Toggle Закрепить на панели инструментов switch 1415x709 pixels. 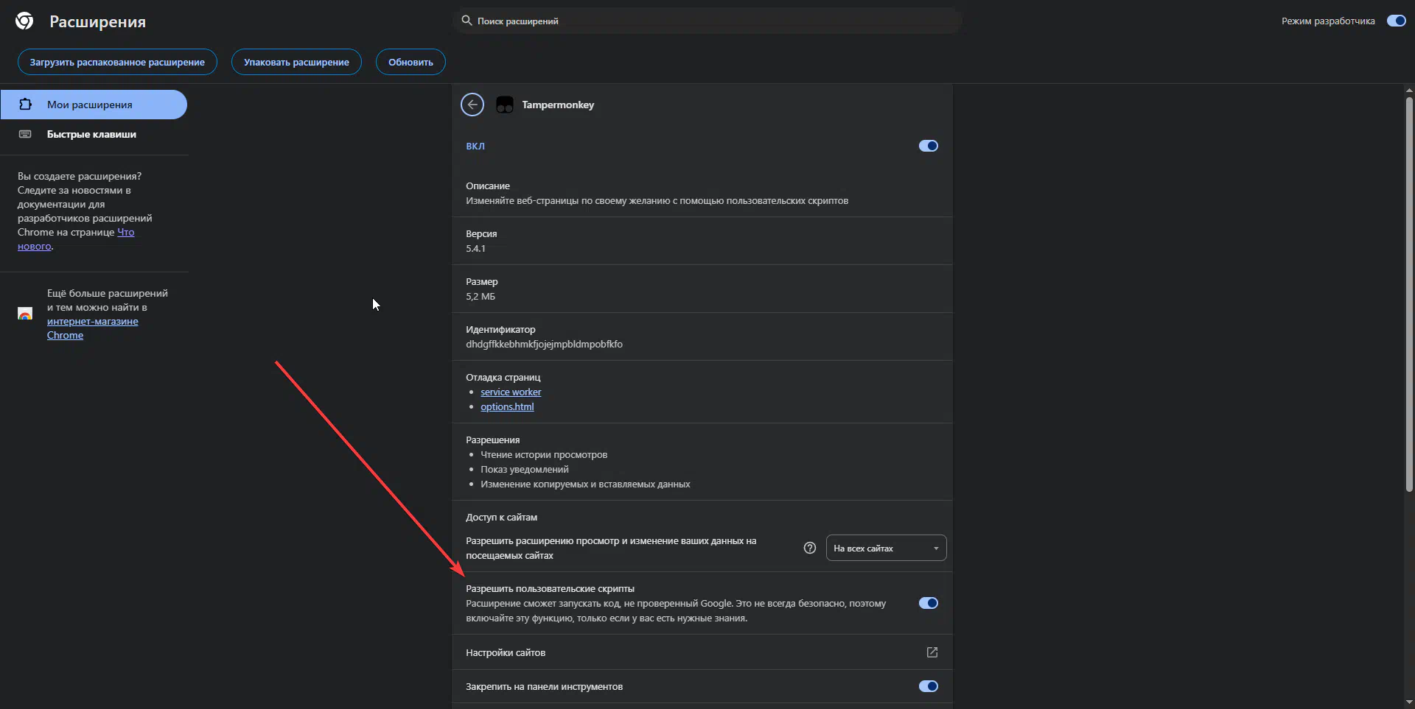point(928,686)
